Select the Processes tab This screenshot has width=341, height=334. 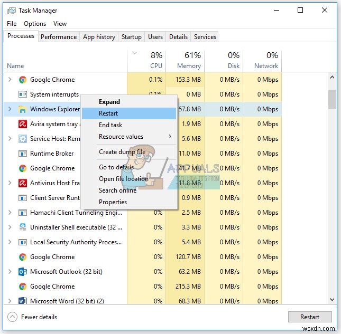point(21,36)
